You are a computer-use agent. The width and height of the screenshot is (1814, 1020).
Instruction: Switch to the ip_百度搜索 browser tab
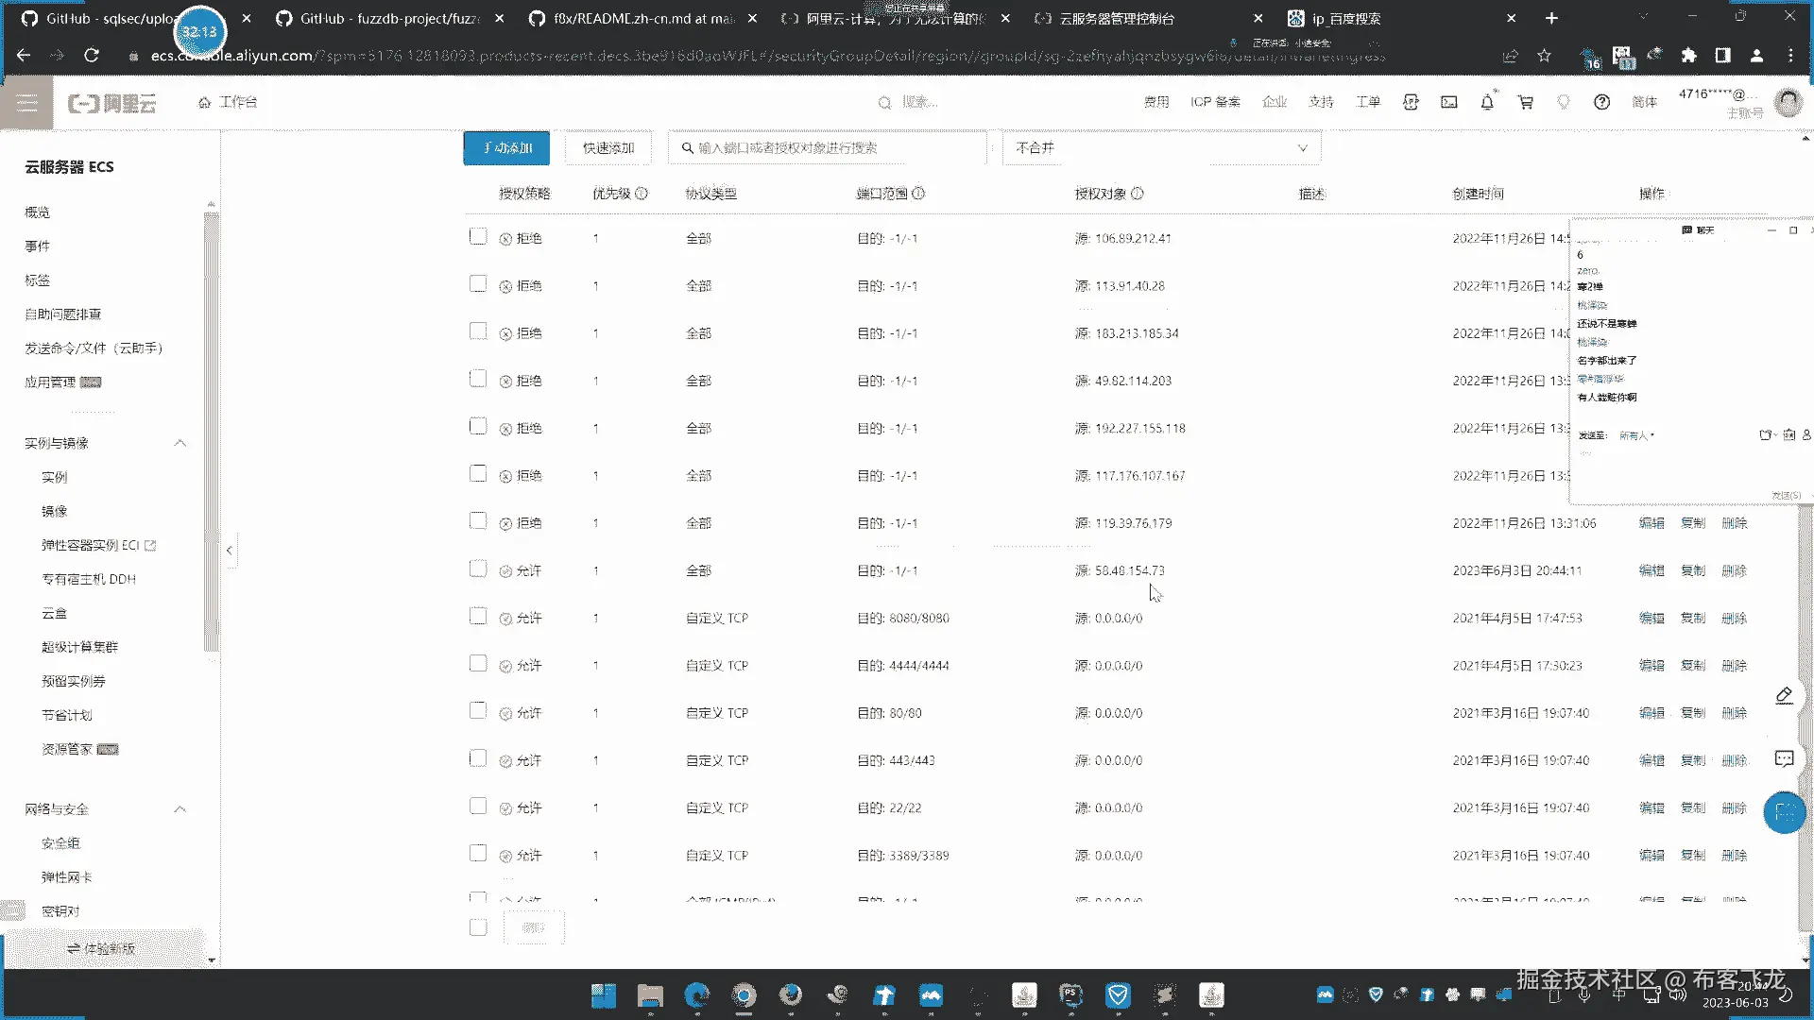1345,18
